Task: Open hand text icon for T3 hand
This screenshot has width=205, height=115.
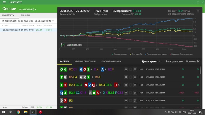Action: point(135,85)
